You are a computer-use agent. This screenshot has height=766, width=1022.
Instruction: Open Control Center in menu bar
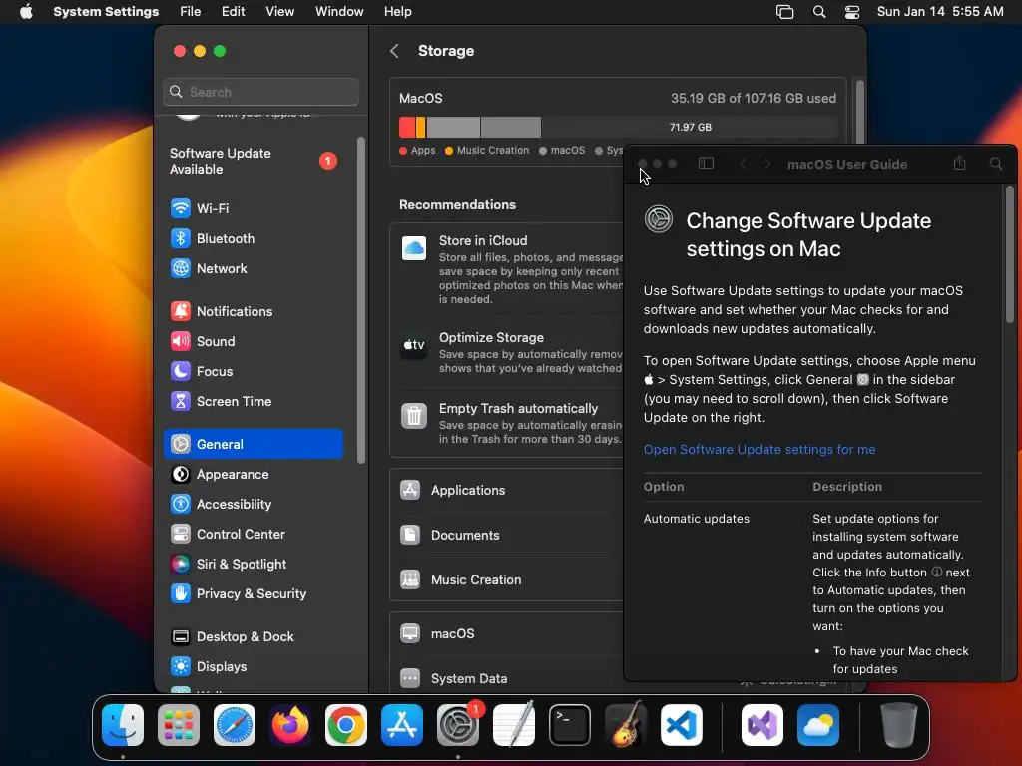(852, 12)
